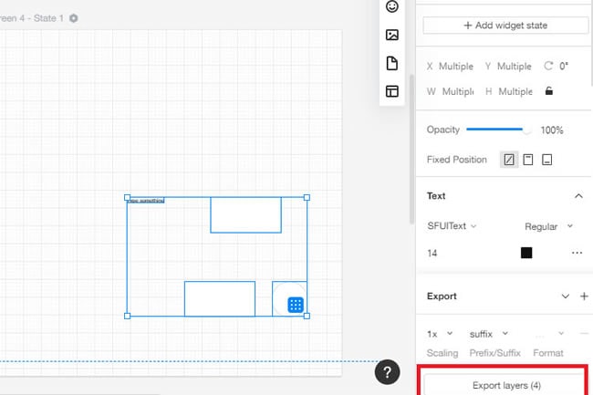Select the bottom middle rectangle on canvas
The image size is (593, 395).
[x=220, y=298]
